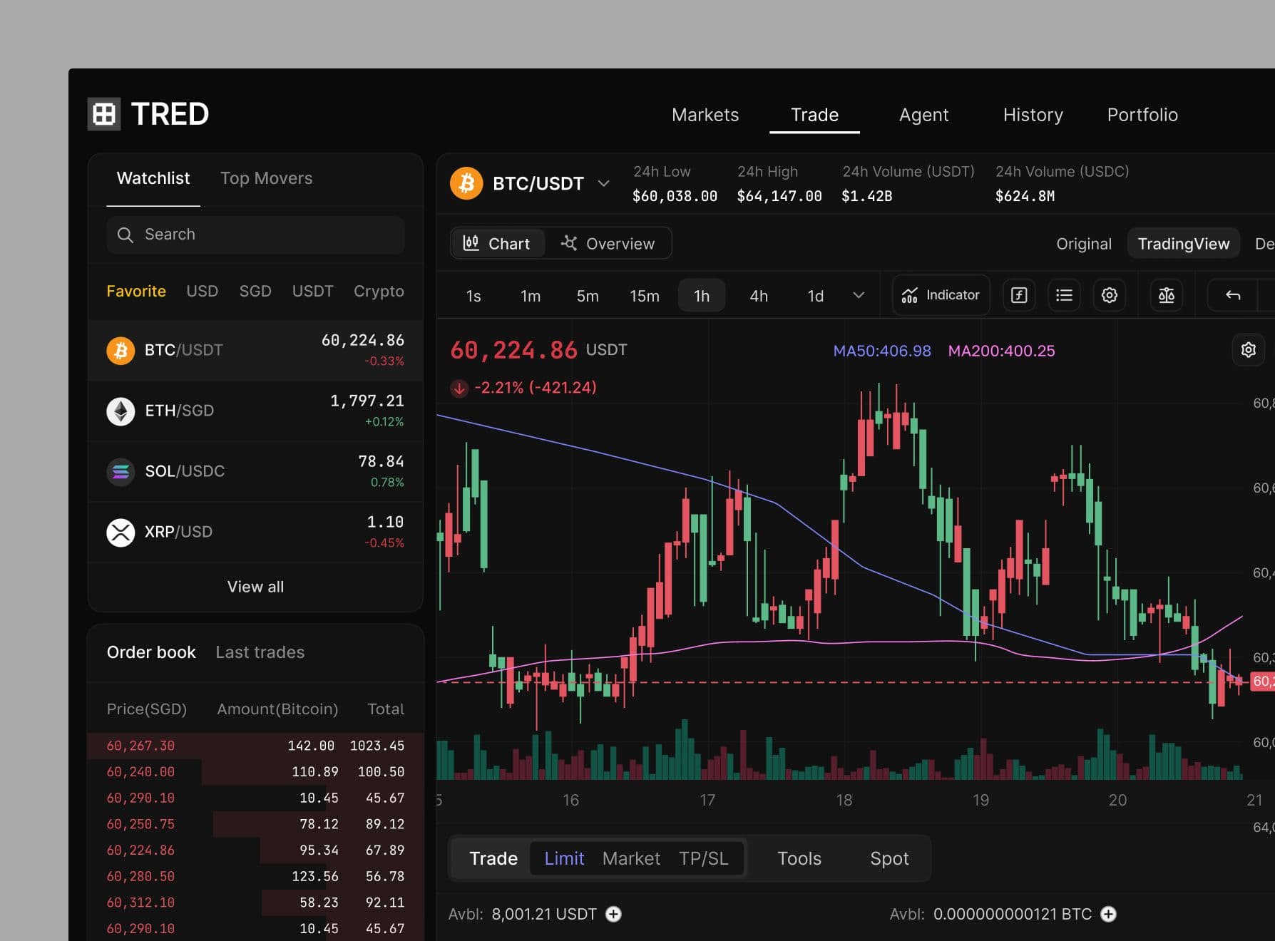
Task: Click View all in watchlist
Action: pyautogui.click(x=255, y=587)
